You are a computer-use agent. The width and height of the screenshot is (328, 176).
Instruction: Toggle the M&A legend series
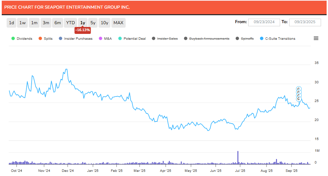coord(106,38)
